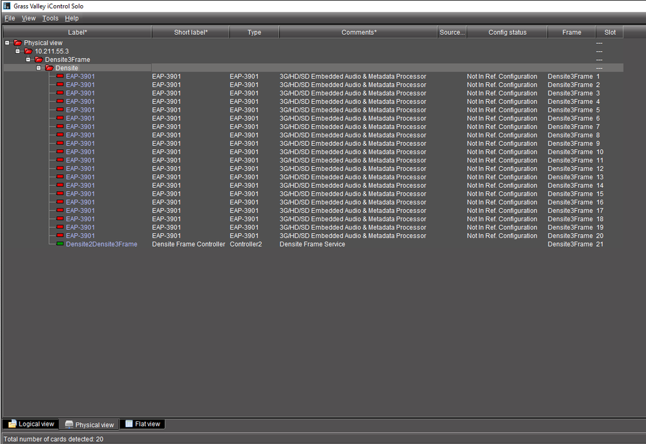
Task: Collapse the Densite3Frame tree node
Action: click(x=28, y=59)
